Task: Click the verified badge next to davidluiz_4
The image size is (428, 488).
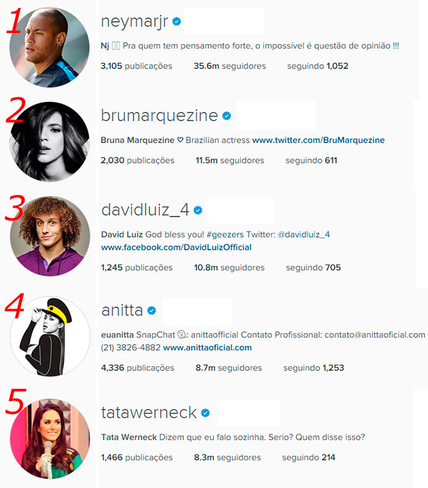Action: [198, 211]
